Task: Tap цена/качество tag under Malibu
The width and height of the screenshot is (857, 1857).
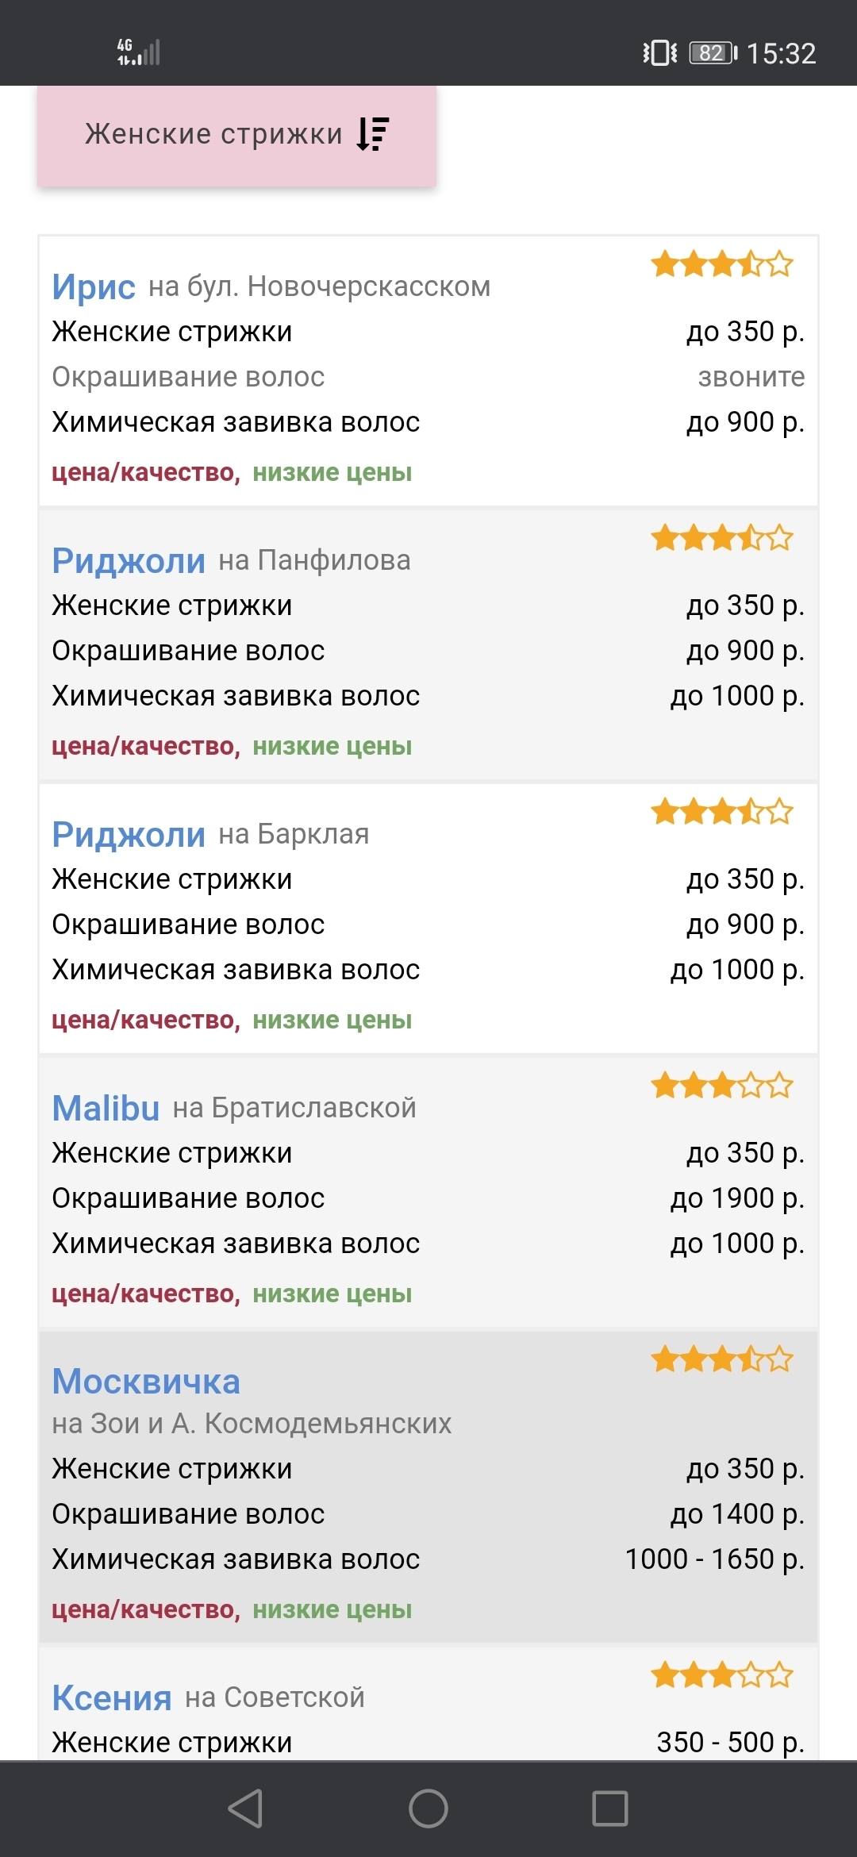Action: coord(145,1294)
